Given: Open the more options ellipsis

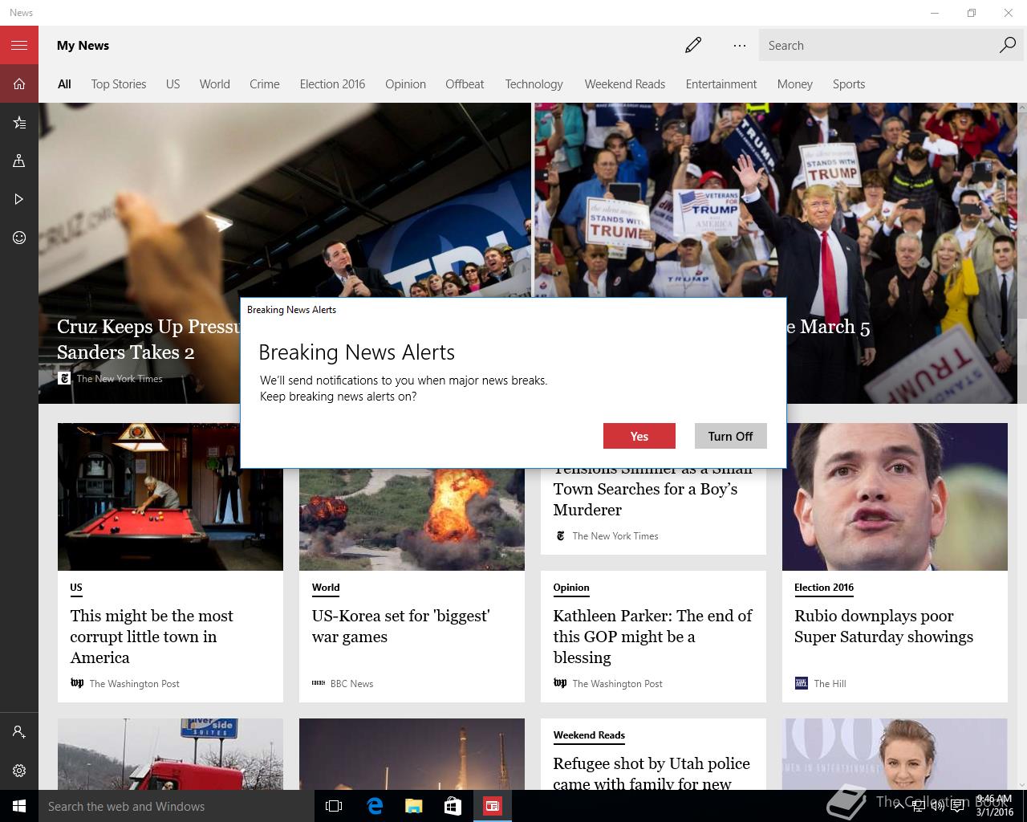Looking at the screenshot, I should (739, 45).
